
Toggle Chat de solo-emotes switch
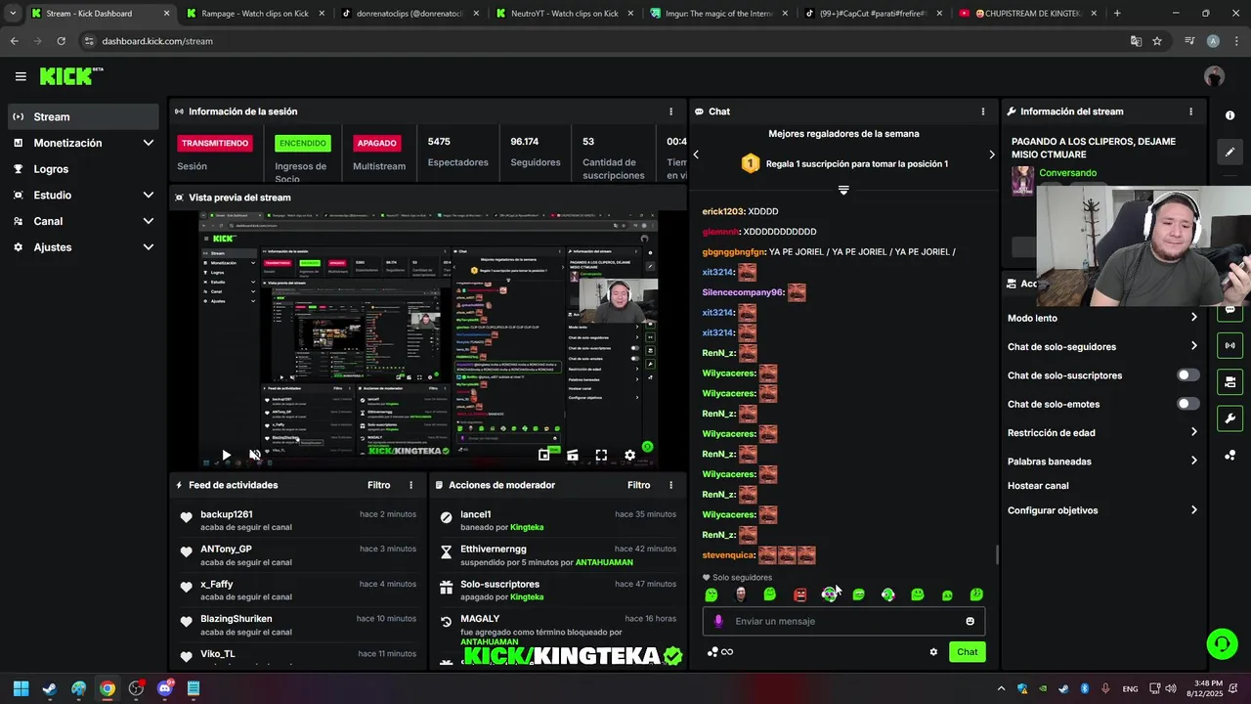point(1187,404)
